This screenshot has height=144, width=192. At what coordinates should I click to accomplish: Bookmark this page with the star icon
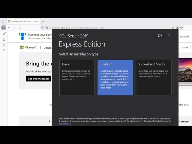[x=181, y=28]
